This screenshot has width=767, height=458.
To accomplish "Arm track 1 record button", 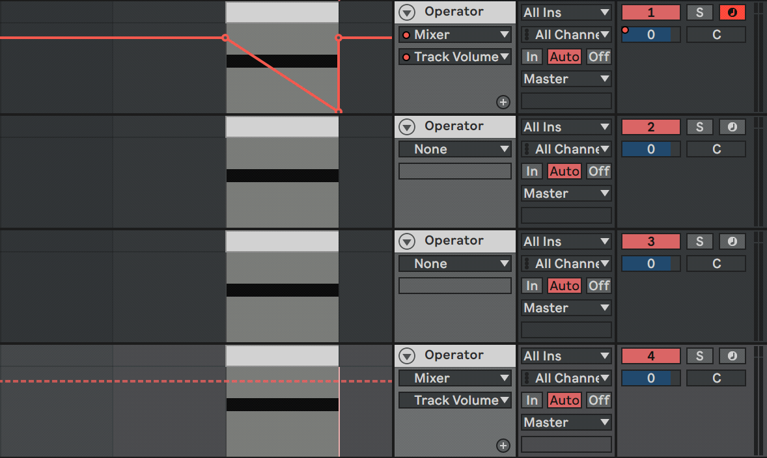I will pyautogui.click(x=732, y=12).
